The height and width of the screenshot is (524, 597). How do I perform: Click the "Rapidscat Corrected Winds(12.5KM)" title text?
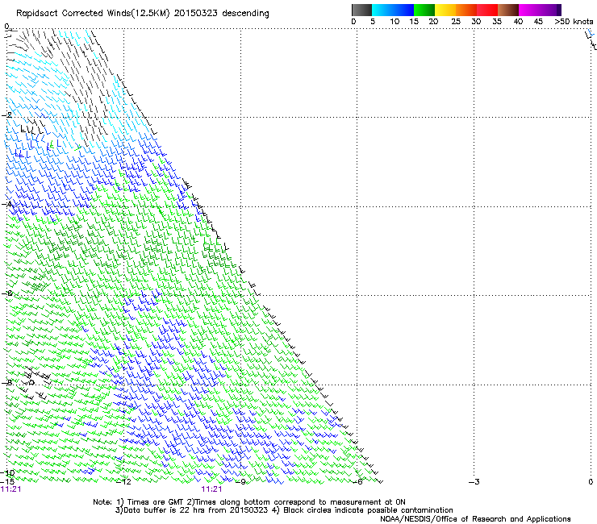pos(93,14)
